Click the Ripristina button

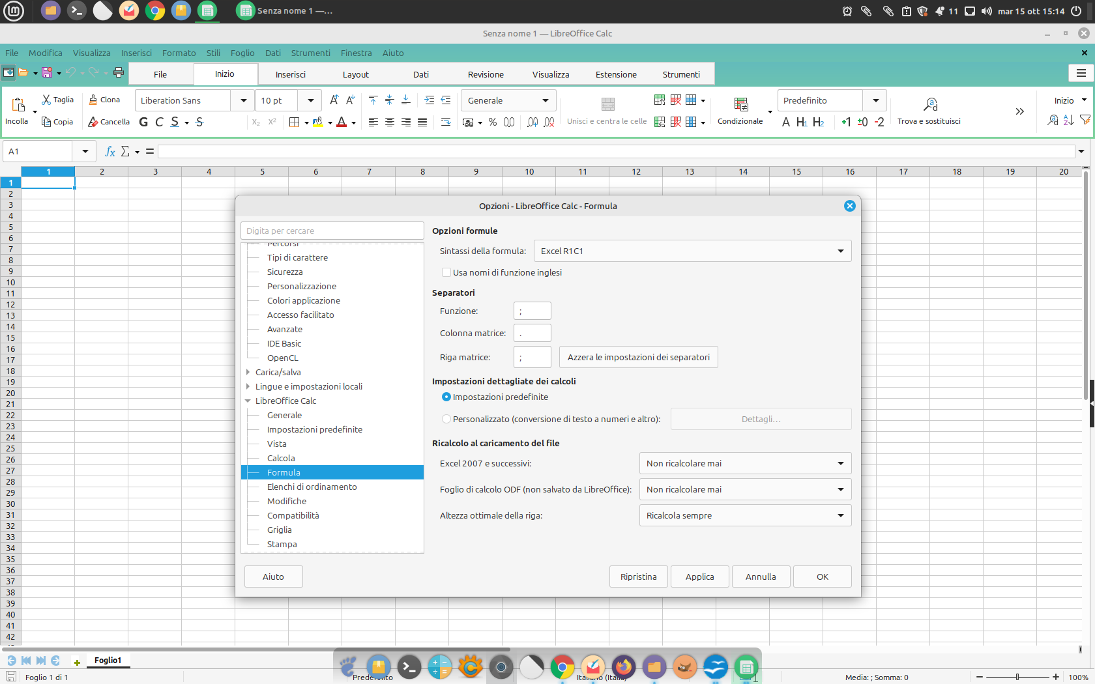[639, 577]
